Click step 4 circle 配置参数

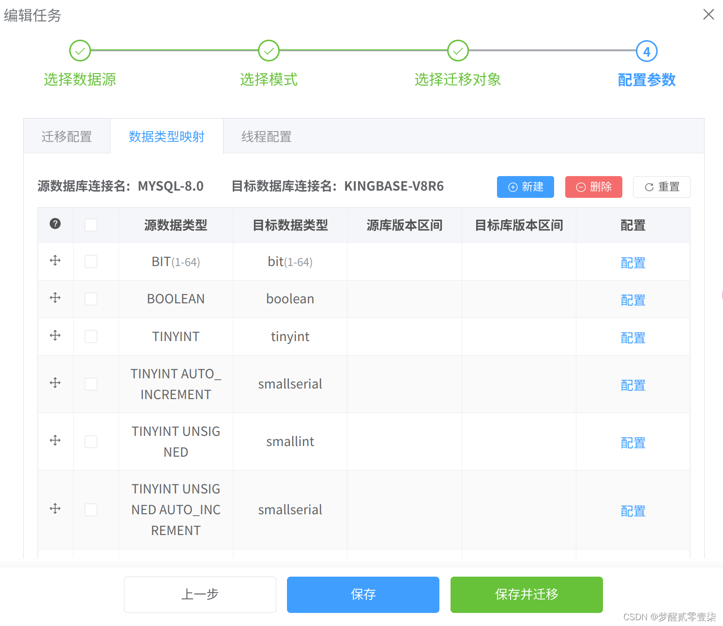click(x=647, y=51)
